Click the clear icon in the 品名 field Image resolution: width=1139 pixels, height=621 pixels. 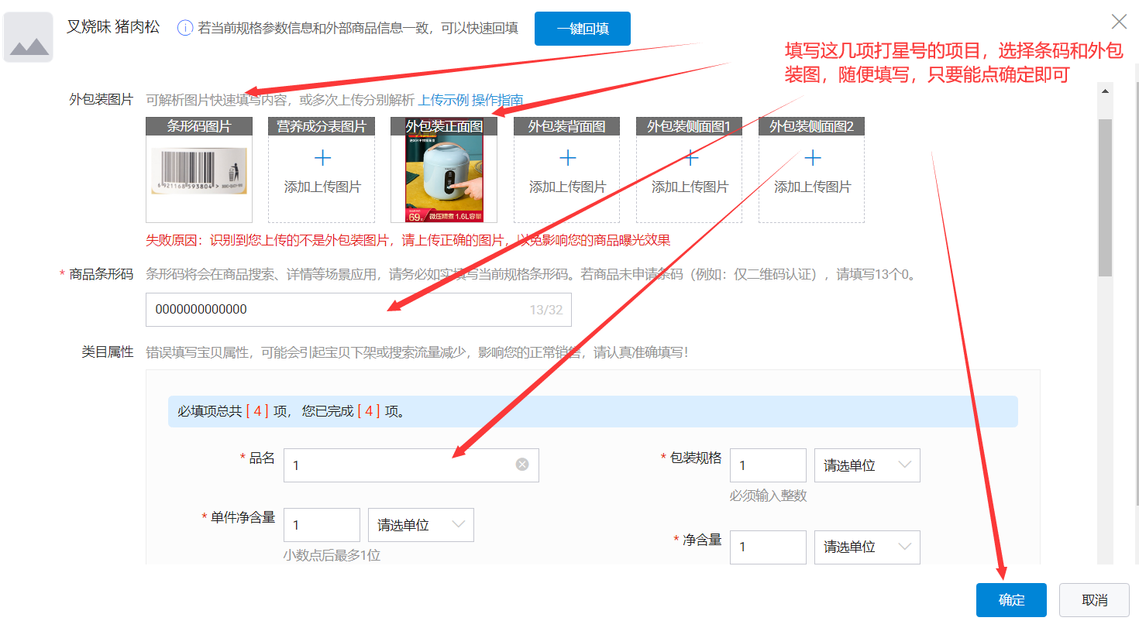(x=522, y=465)
